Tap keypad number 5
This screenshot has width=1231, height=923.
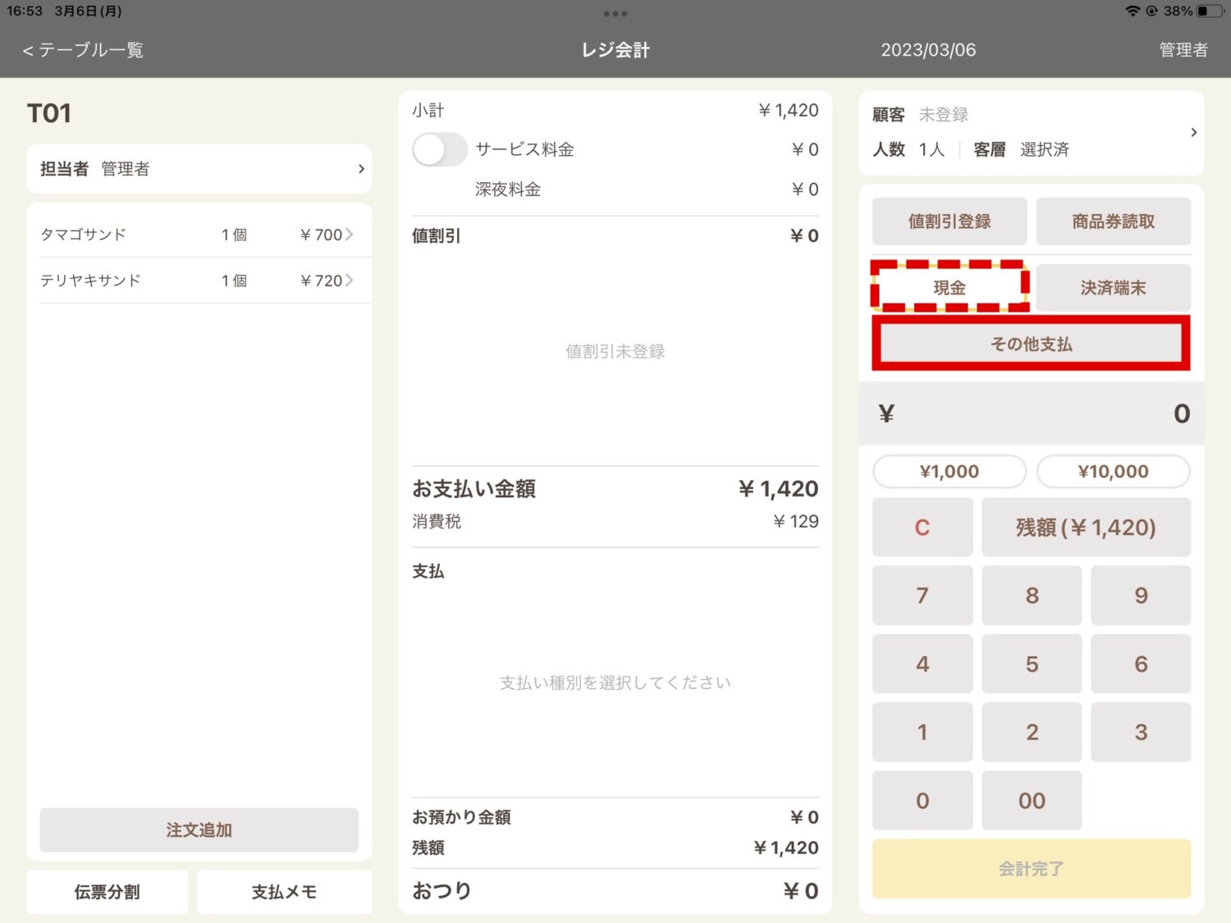[x=1032, y=664]
